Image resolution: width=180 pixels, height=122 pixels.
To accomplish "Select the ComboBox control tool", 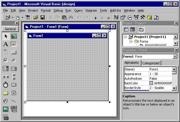I will 6,69.
